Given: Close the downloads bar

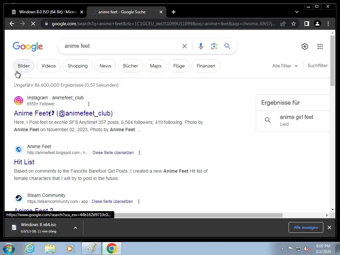Looking at the screenshot, I should click(329, 227).
